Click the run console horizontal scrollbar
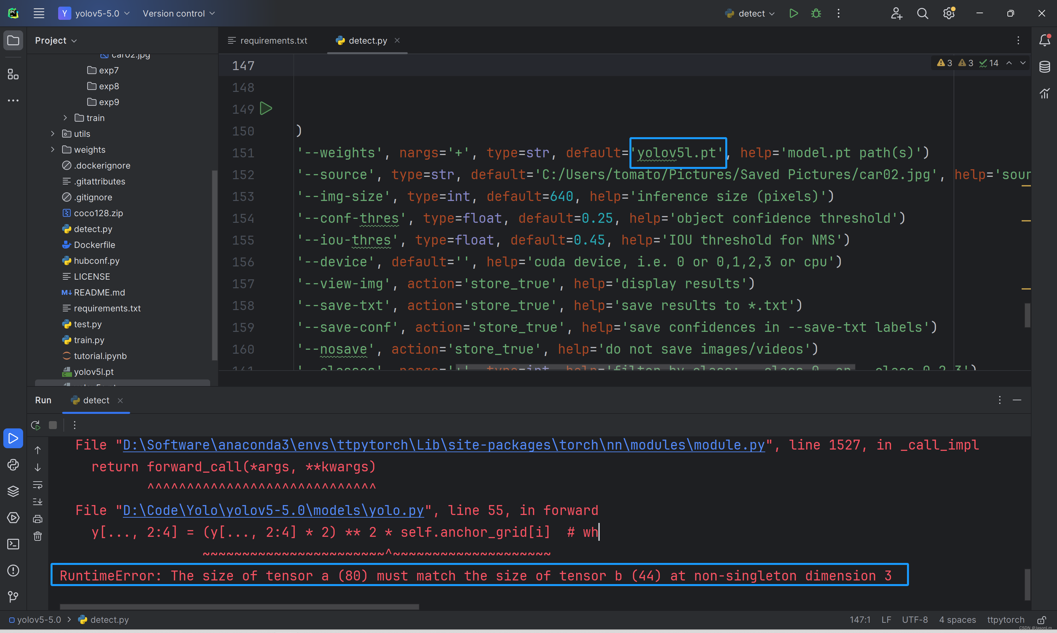This screenshot has height=633, width=1057. pyautogui.click(x=239, y=607)
